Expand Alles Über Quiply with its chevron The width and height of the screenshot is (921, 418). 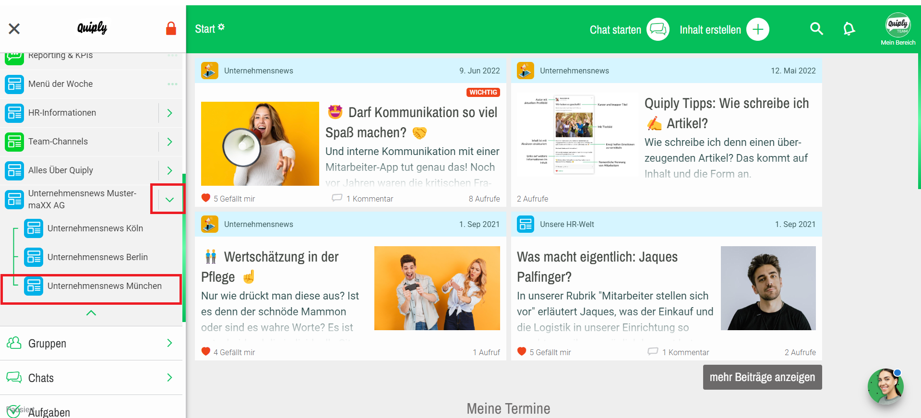coord(170,170)
